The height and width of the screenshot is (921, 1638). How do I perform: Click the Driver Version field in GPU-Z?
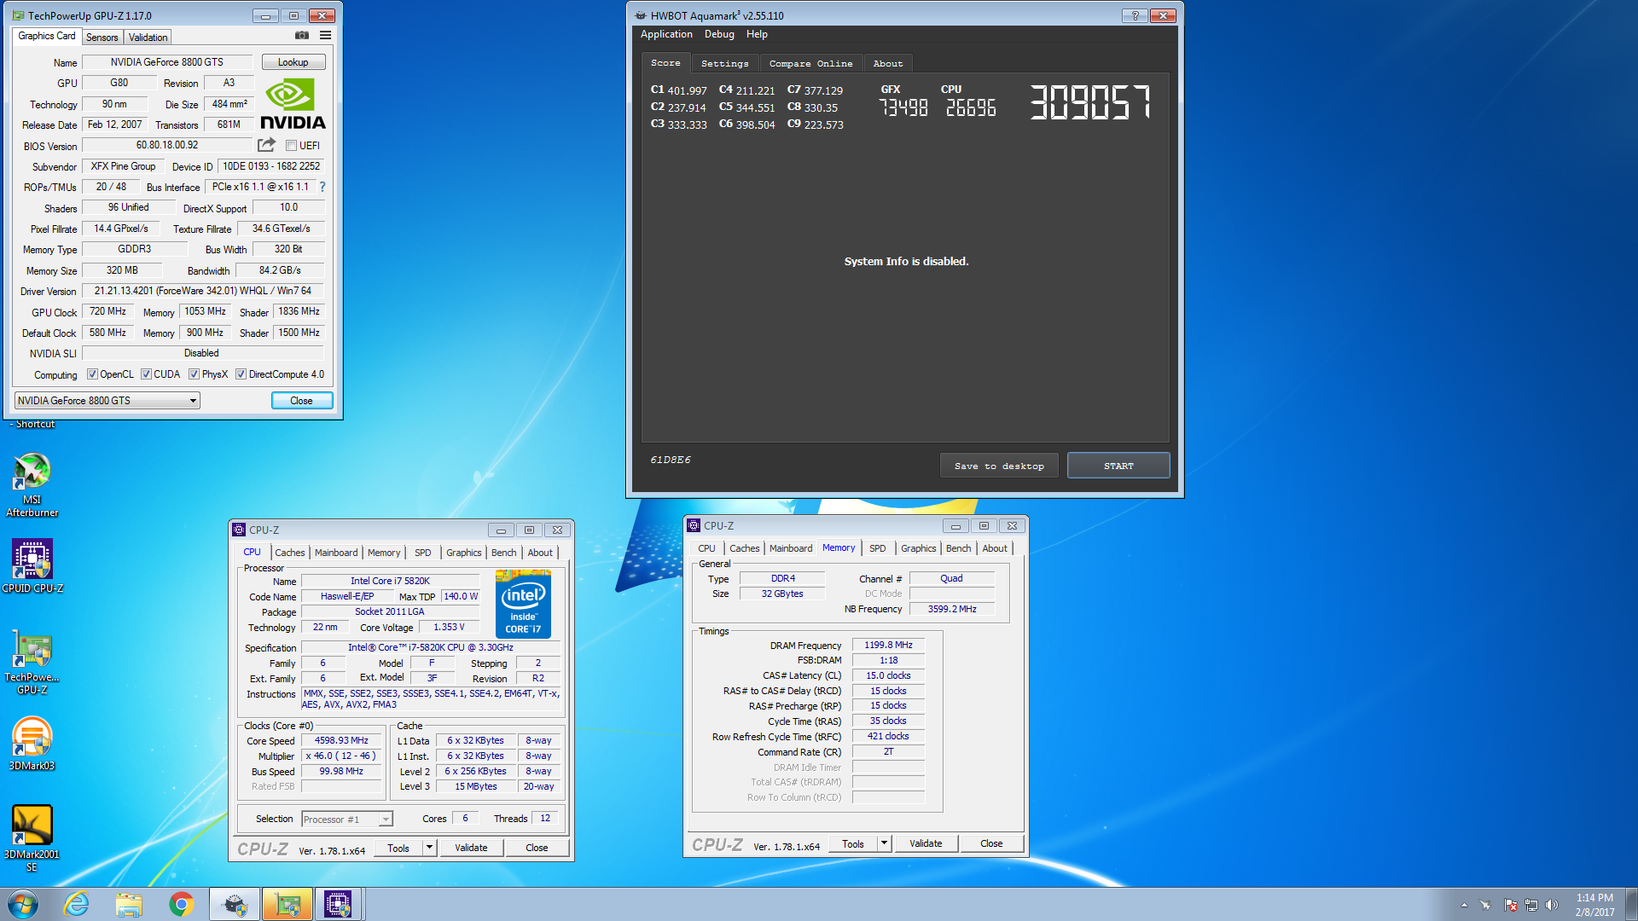[203, 291]
